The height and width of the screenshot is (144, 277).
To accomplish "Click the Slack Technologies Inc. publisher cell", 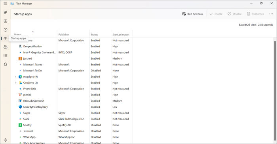I will click(71, 119).
